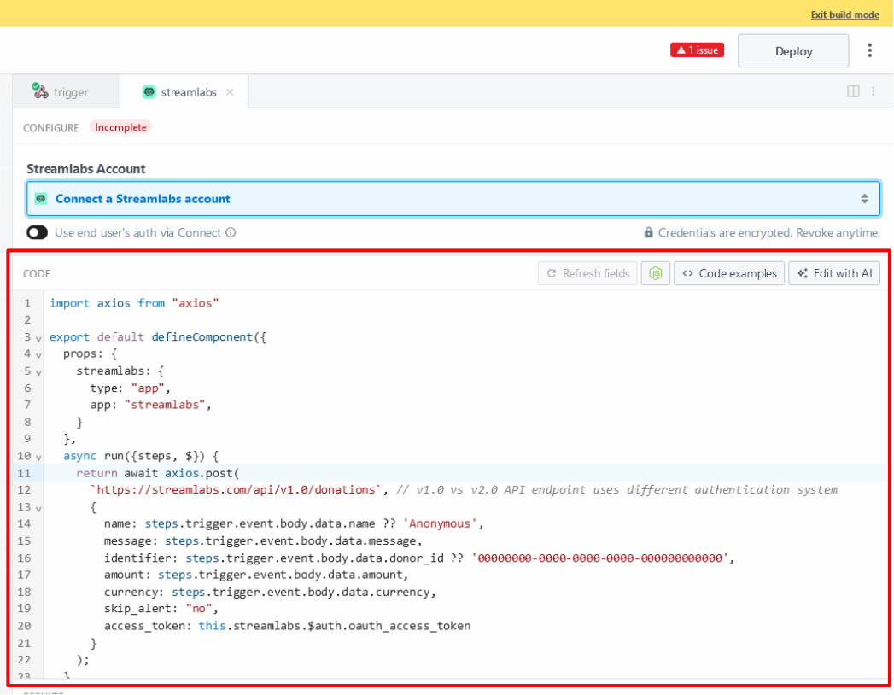The height and width of the screenshot is (695, 894).
Task: Click the info icon next to Connect
Action: 231,232
